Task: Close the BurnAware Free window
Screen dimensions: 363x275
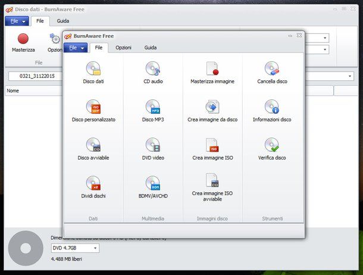Action: 299,36
